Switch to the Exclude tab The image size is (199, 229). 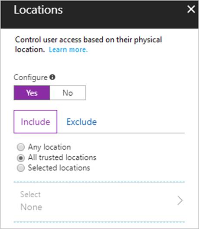[x=82, y=121]
